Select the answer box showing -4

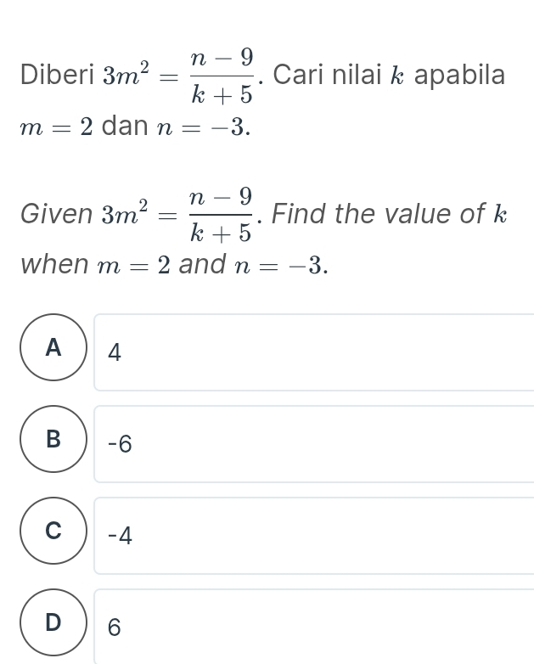[314, 536]
